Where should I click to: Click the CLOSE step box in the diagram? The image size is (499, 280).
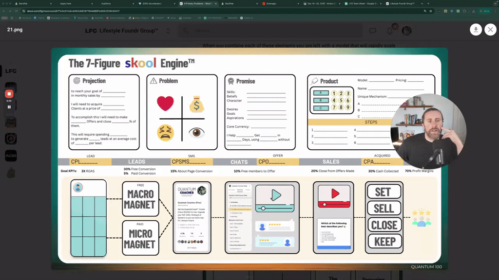(x=384, y=225)
